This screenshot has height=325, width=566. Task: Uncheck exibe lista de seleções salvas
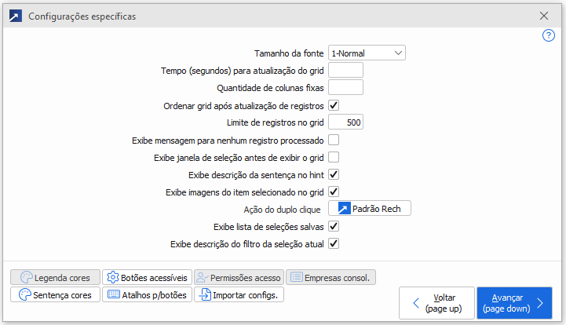point(334,226)
